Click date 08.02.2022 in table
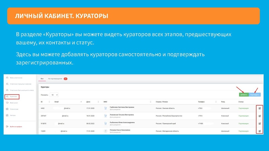Image resolution: width=269 pixels, height=151 pixels. [x=90, y=123]
